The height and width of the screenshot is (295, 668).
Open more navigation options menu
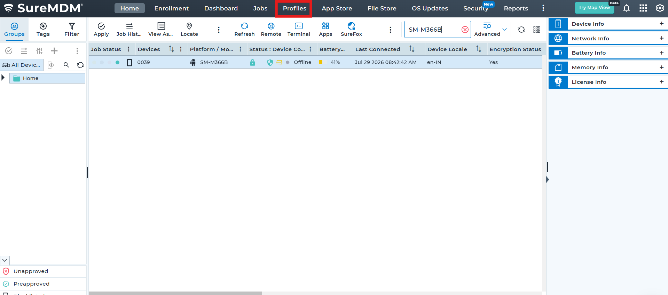point(543,8)
